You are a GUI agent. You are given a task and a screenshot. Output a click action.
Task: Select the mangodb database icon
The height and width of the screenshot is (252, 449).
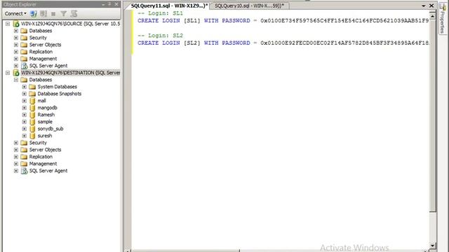33,108
